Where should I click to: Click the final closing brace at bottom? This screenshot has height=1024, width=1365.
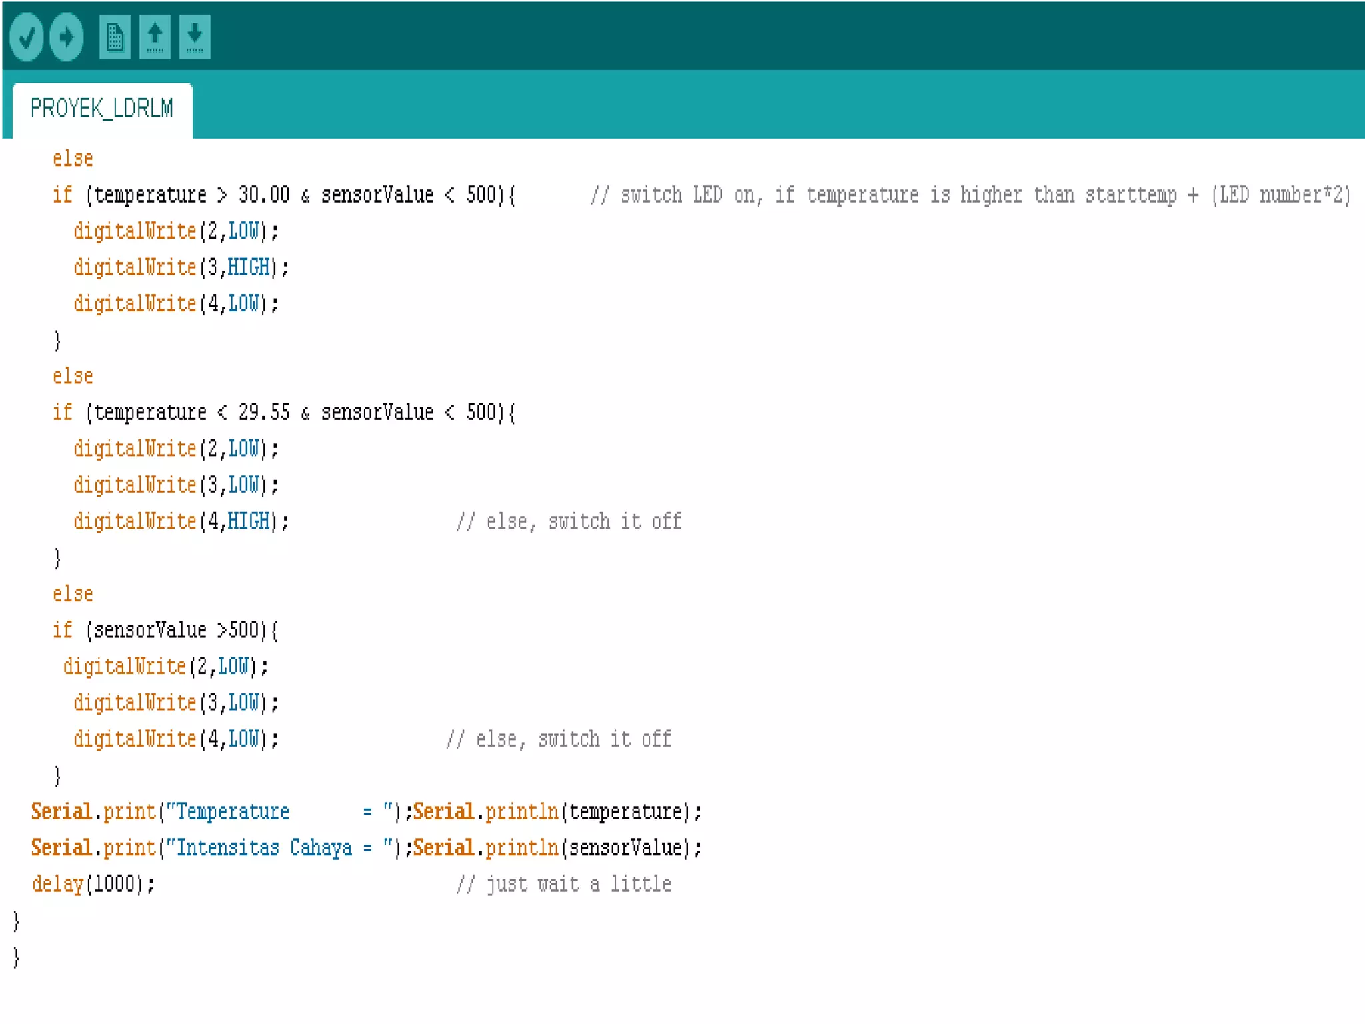[16, 957]
